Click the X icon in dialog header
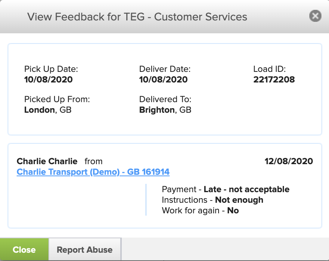Viewport: 329px width, 261px height. 315,16
